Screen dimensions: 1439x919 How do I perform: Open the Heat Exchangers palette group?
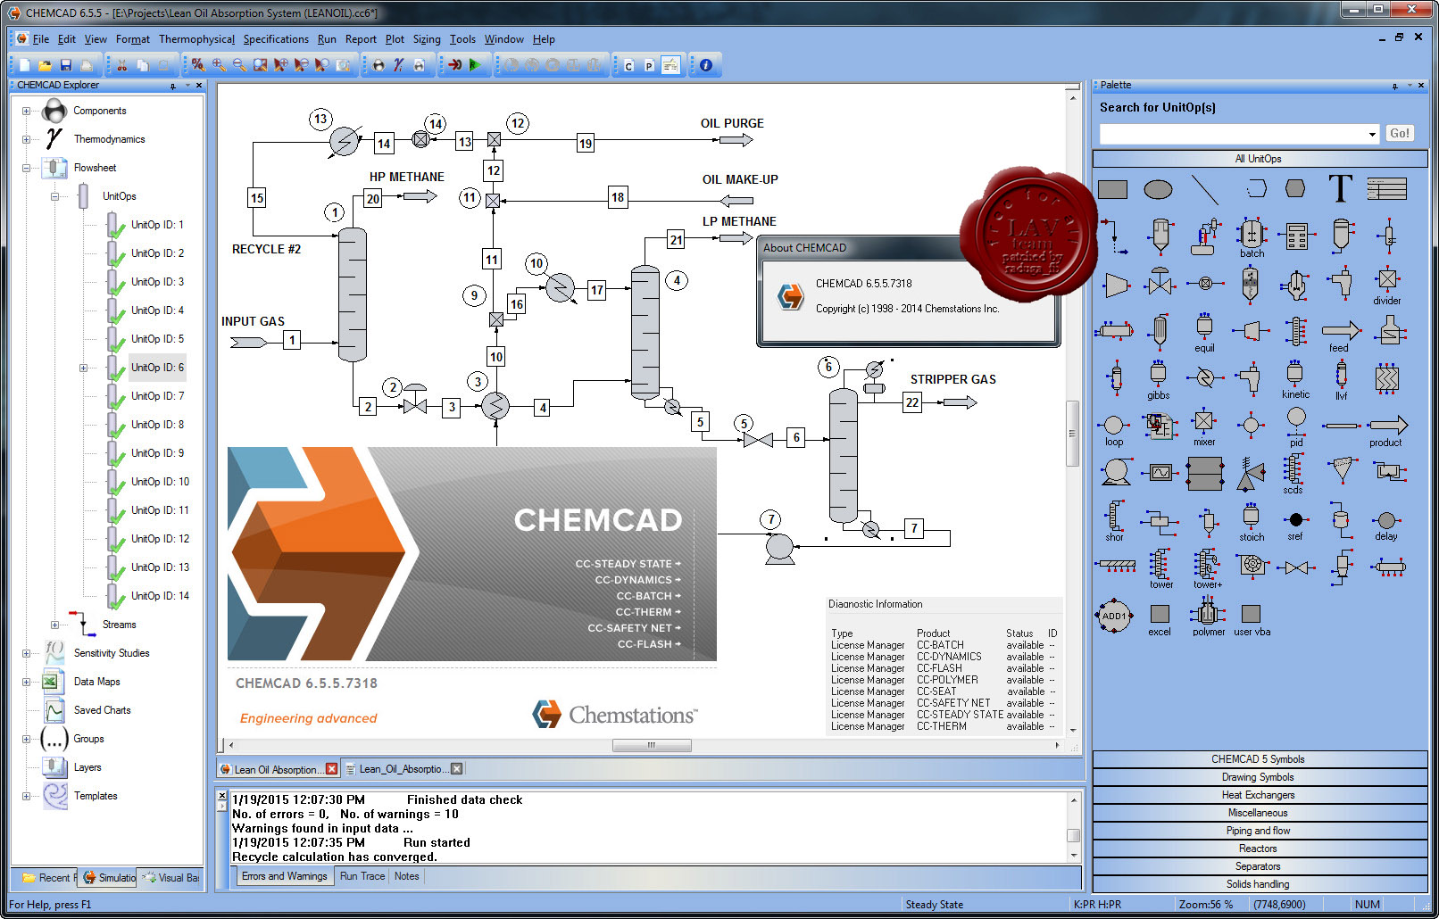click(x=1259, y=795)
